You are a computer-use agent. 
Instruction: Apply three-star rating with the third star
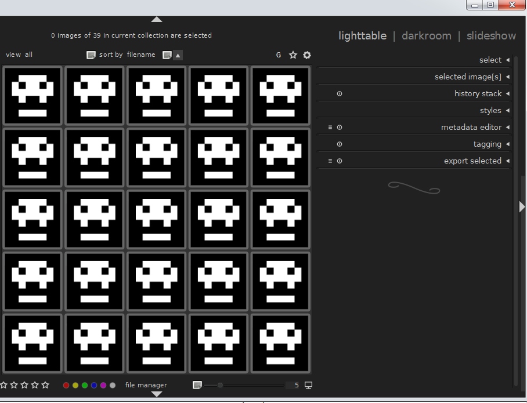[24, 385]
